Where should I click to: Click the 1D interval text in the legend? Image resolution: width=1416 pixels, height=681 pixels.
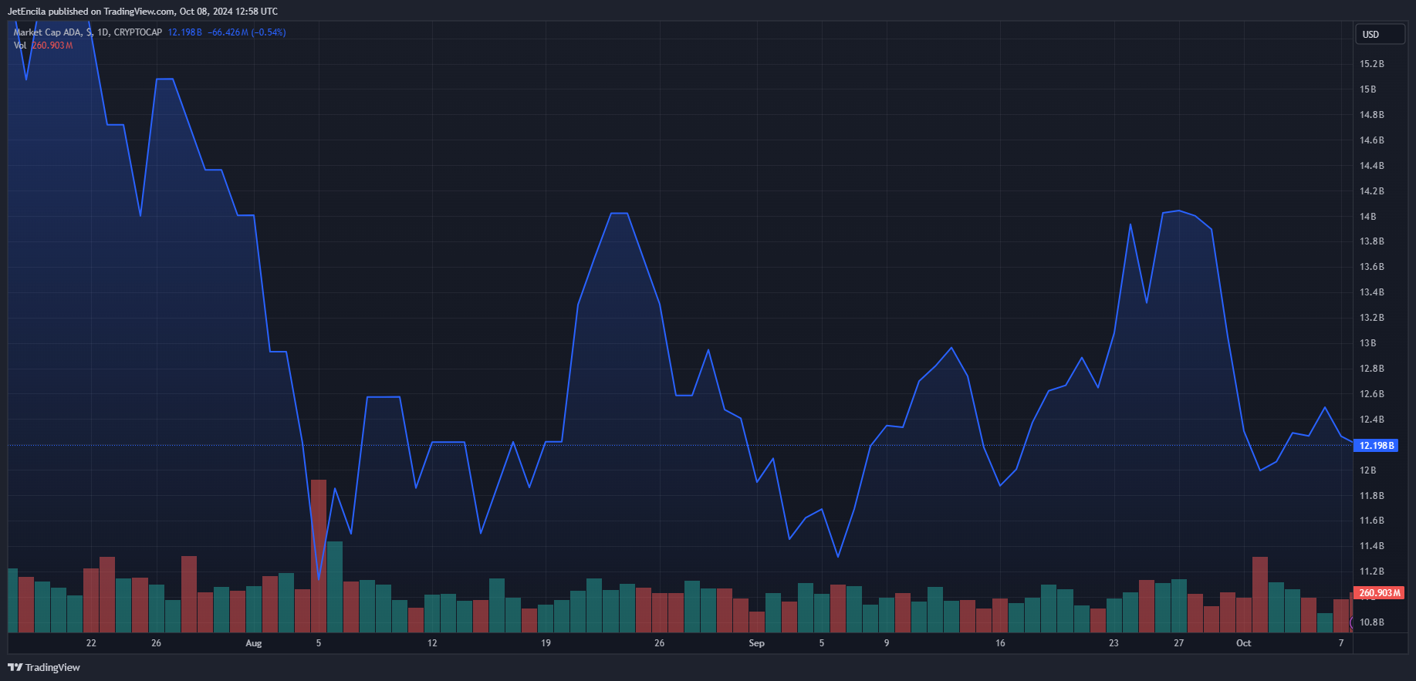coord(103,32)
